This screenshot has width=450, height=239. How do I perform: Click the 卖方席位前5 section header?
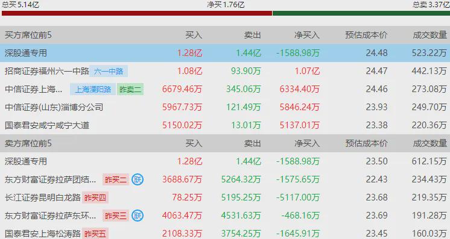(x=28, y=143)
